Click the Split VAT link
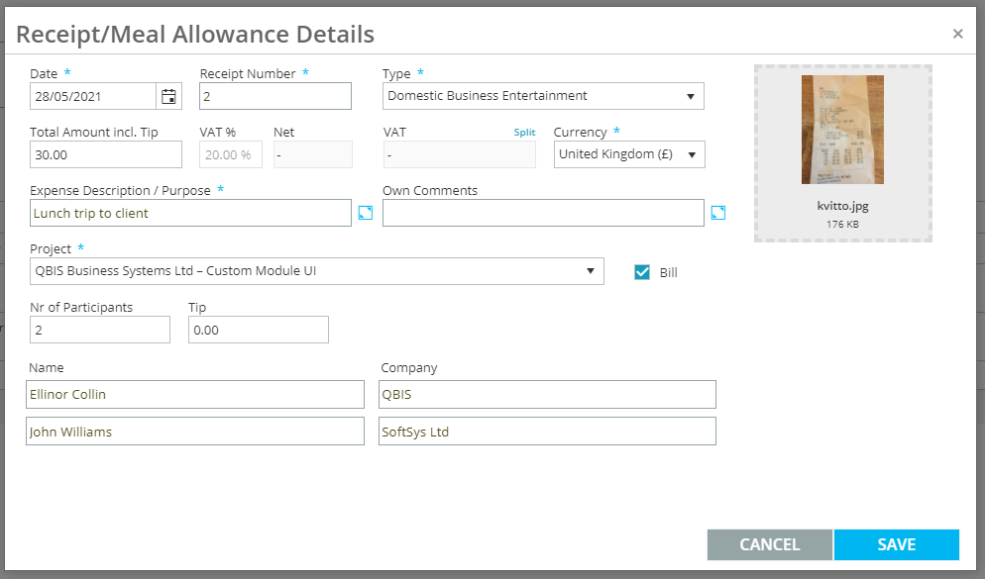The width and height of the screenshot is (985, 579). coord(524,133)
